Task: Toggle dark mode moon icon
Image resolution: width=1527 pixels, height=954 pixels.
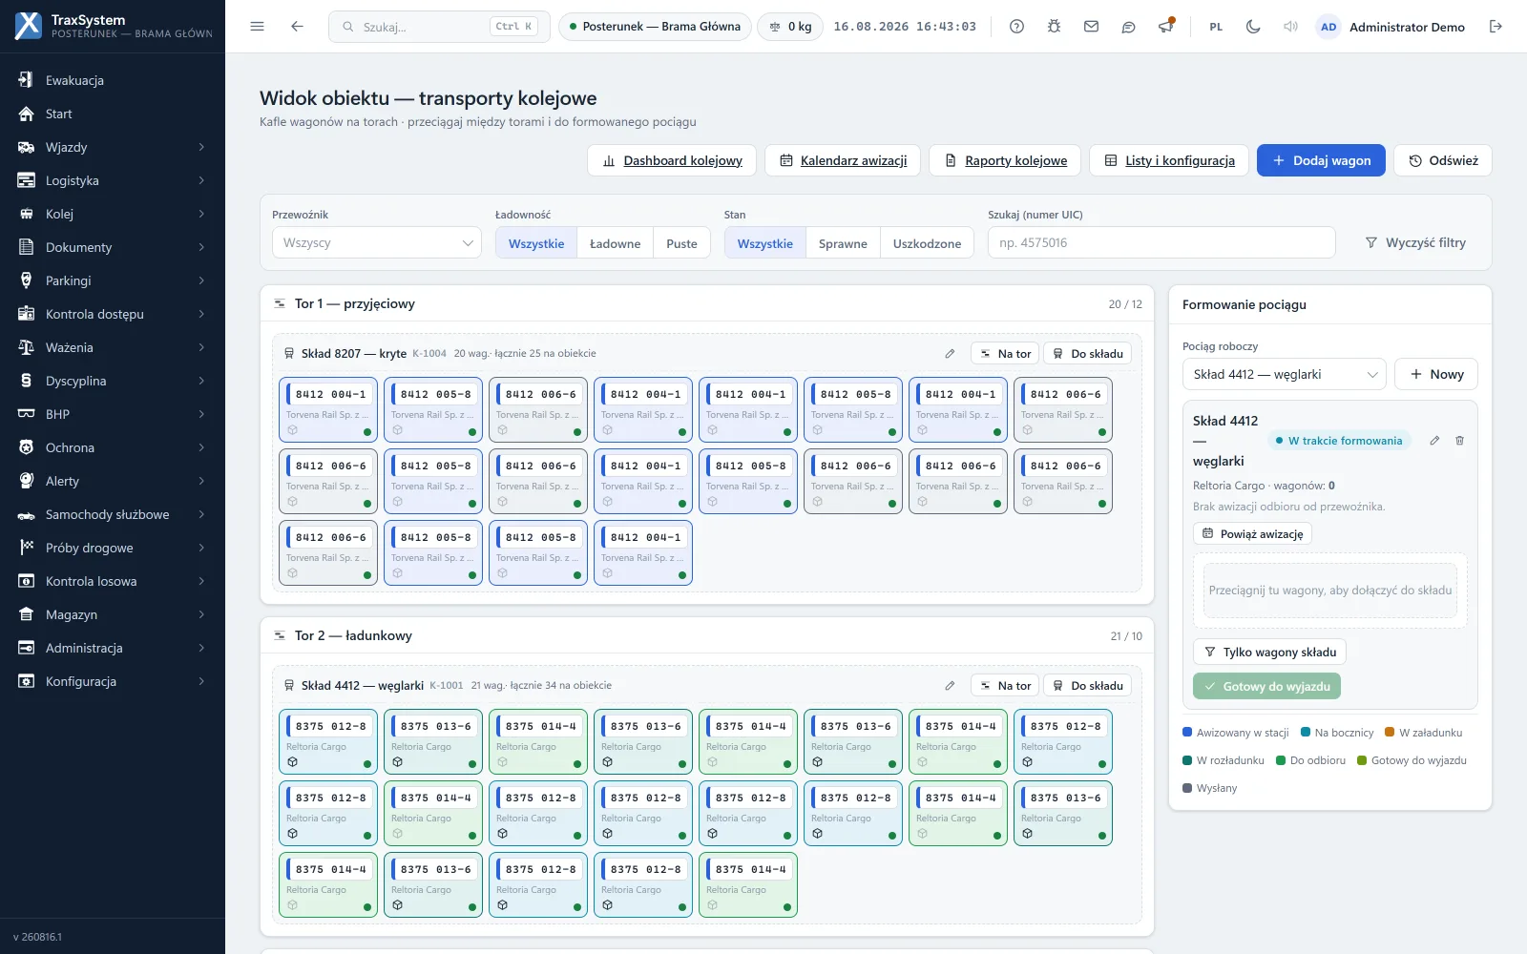Action: [1253, 27]
